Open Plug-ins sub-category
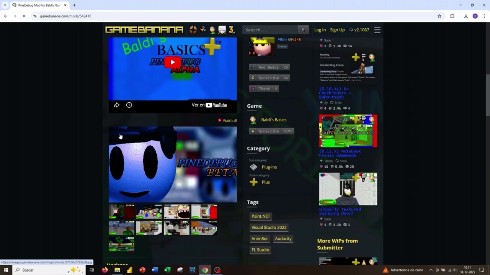Screen dimensions: 490x275 [269, 167]
